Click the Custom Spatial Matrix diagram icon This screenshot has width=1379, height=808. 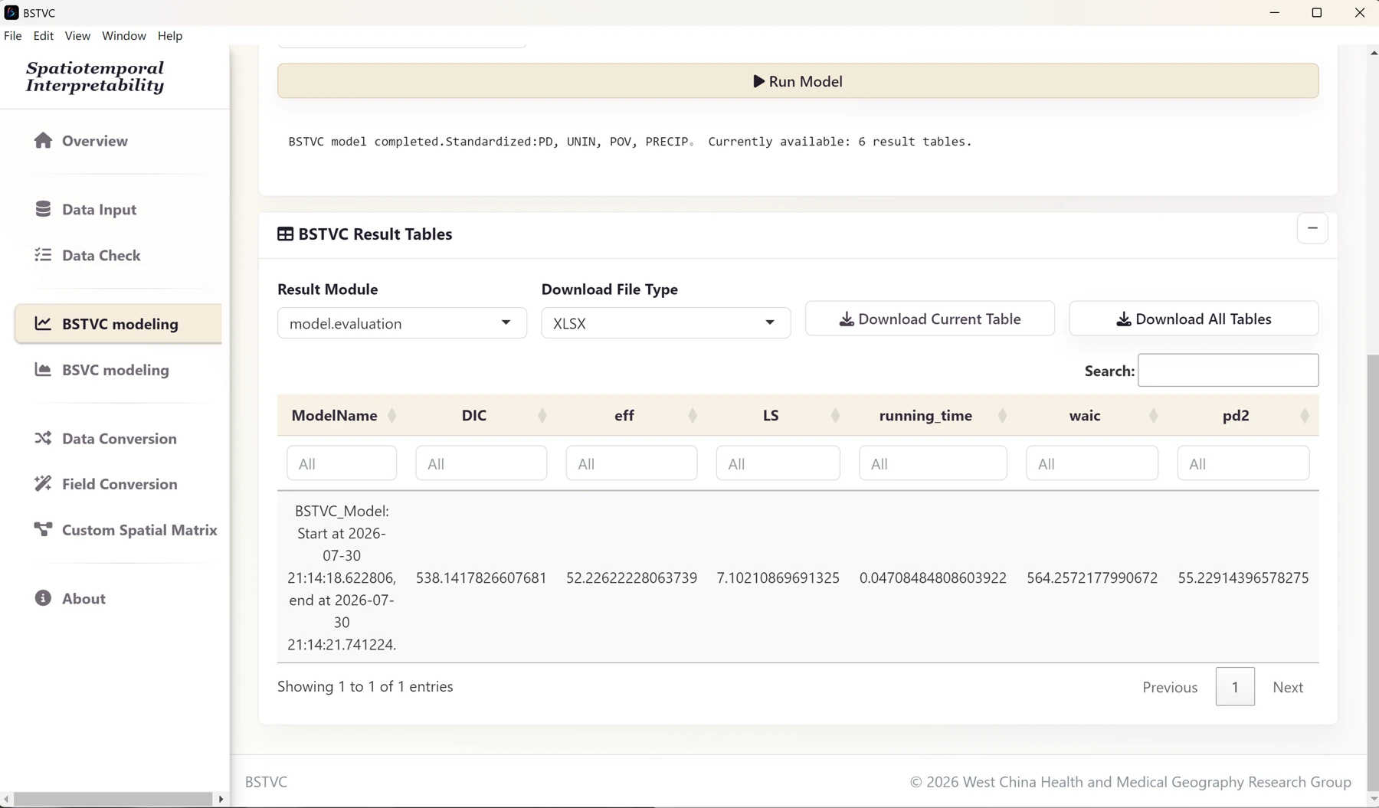(x=43, y=529)
